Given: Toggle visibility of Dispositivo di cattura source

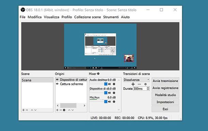Looking at the screenshot, I should (x=57, y=80).
